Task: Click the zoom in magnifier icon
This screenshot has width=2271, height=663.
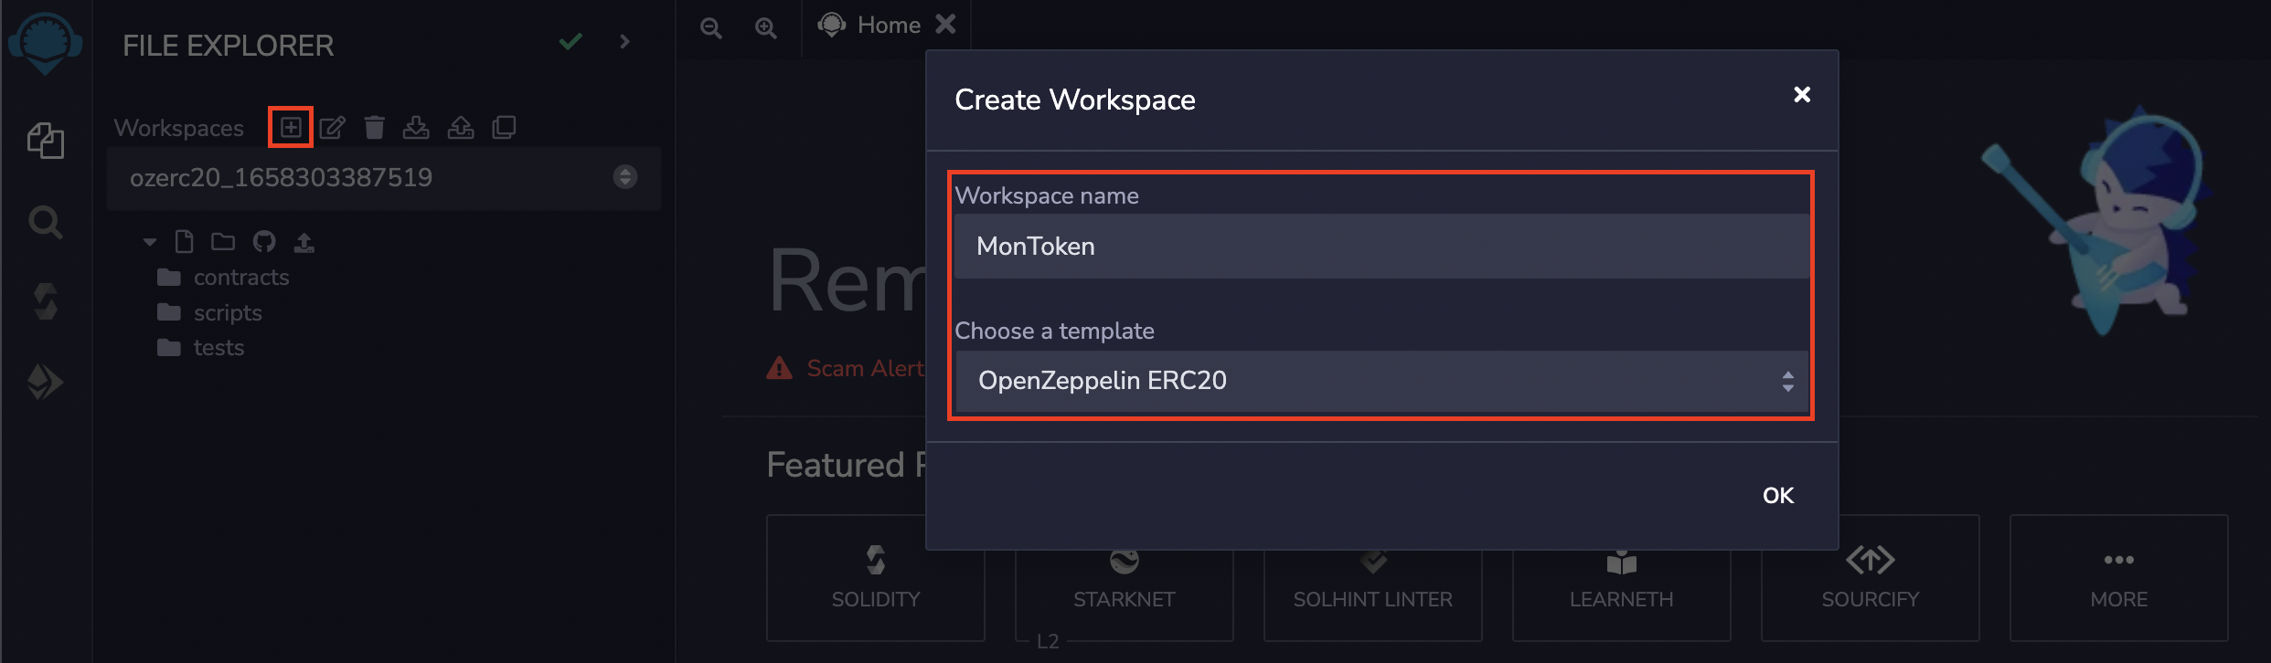Action: pos(765,28)
